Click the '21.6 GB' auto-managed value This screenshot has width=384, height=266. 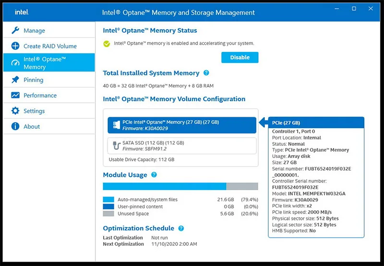(226, 199)
